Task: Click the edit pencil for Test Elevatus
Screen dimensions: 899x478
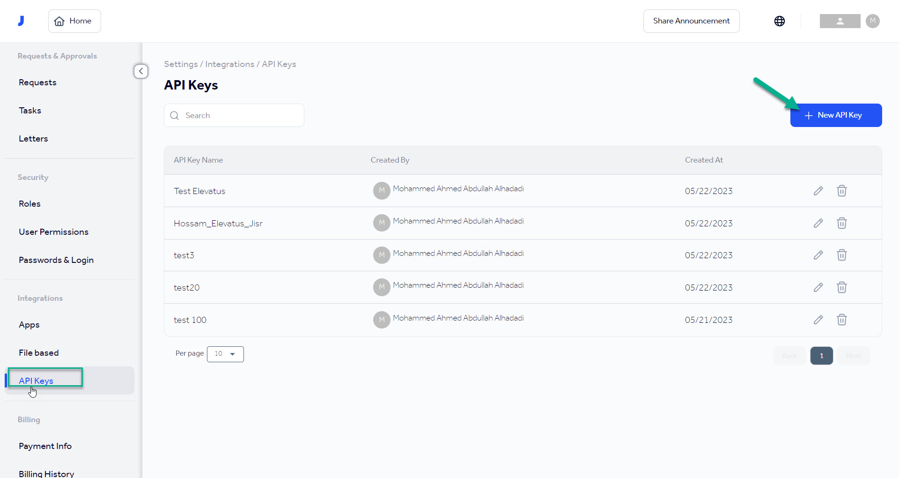Action: point(818,191)
